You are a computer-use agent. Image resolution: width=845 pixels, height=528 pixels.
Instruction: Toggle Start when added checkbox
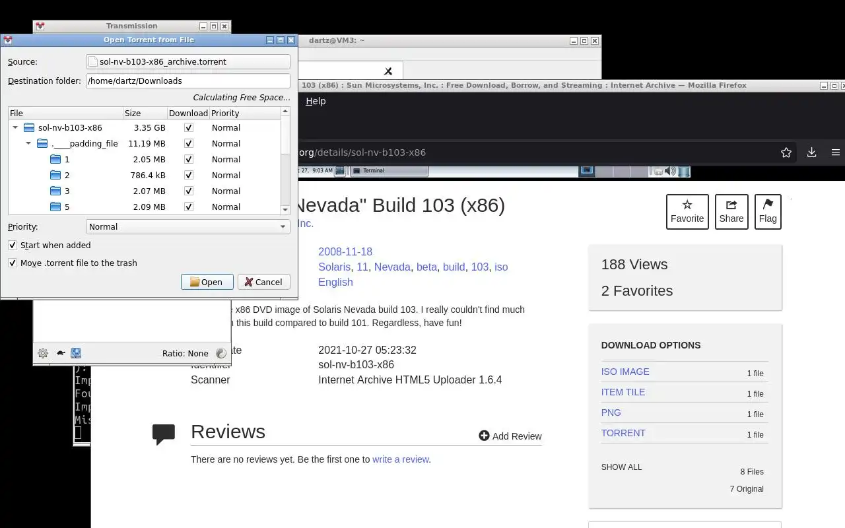pyautogui.click(x=13, y=245)
